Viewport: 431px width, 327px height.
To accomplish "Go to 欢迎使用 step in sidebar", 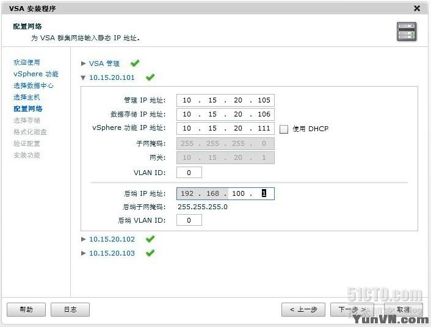I will coord(27,62).
